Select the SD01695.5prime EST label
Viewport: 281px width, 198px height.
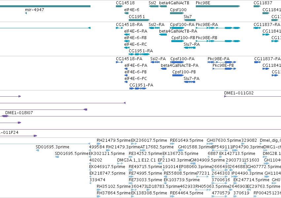tap(72, 154)
